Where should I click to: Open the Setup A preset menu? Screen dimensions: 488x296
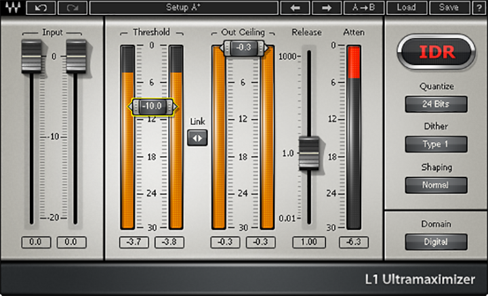[184, 7]
